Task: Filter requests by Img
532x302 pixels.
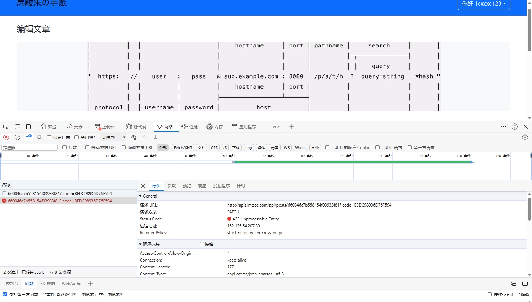Action: [x=249, y=148]
